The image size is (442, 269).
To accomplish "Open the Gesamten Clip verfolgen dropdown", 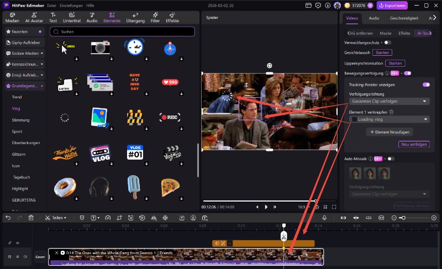I will (x=390, y=101).
